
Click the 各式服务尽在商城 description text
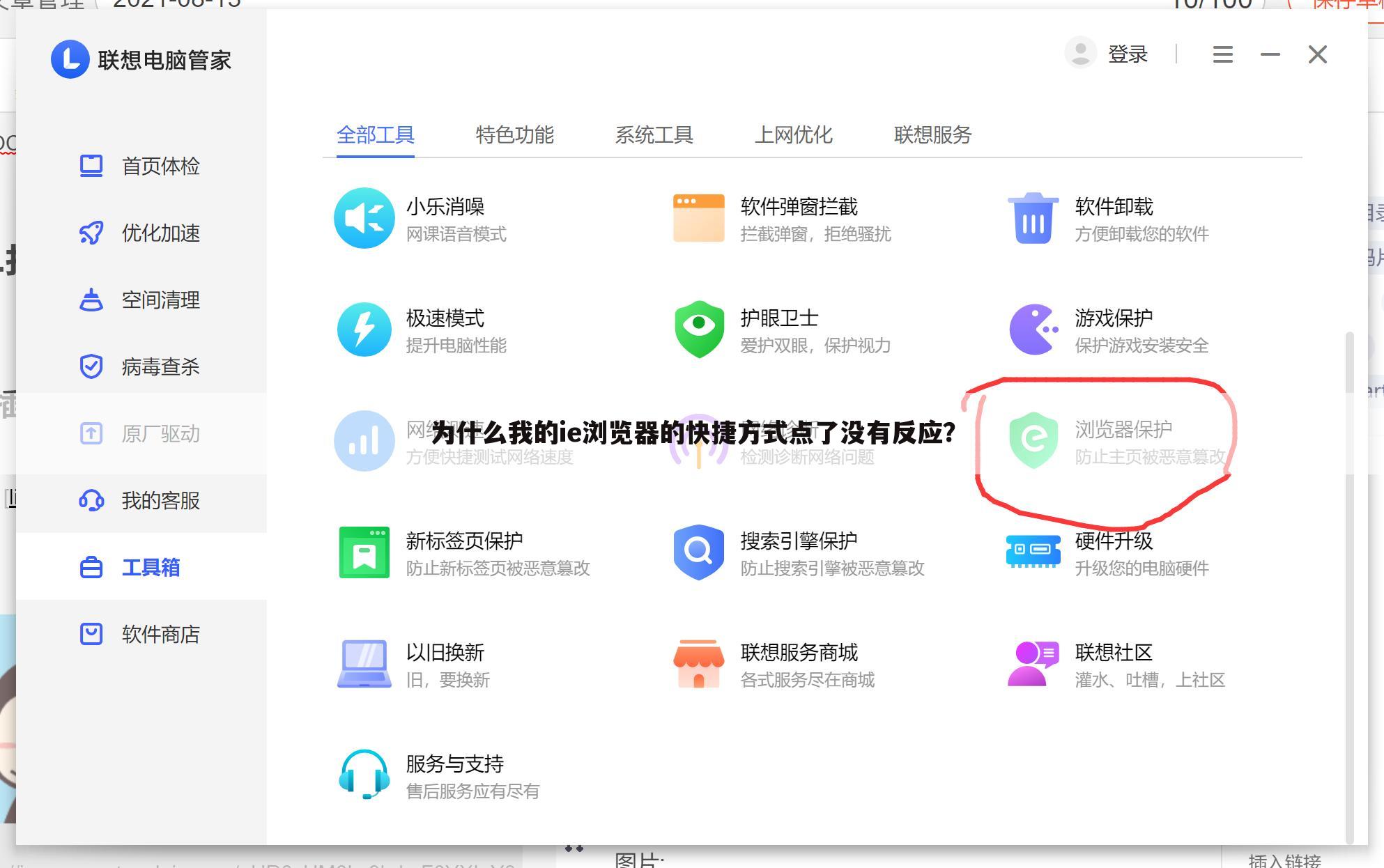tap(808, 680)
